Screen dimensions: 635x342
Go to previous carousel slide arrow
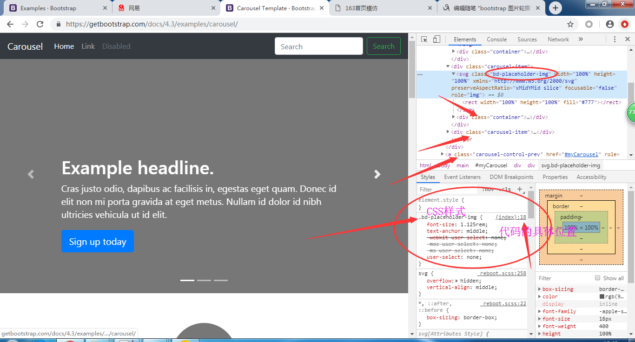click(x=31, y=174)
